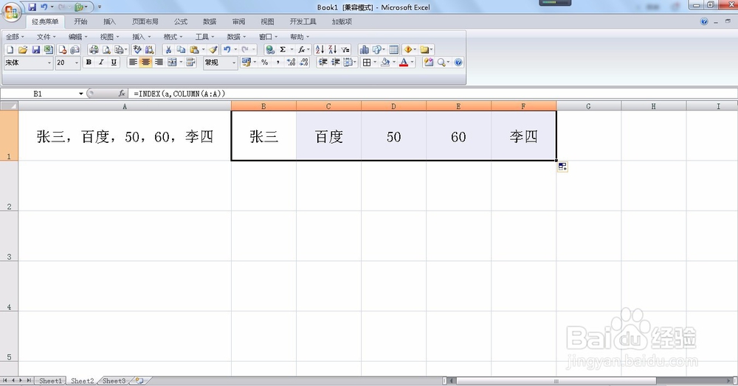738x386 pixels.
Task: Click the Insert Worksheet tab button
Action: 139,381
